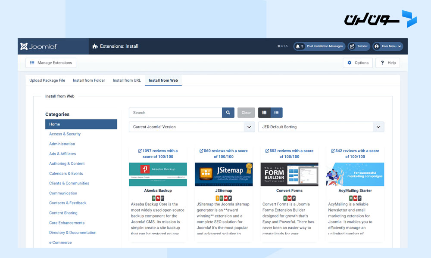Open Calendars & Events category

(x=66, y=174)
